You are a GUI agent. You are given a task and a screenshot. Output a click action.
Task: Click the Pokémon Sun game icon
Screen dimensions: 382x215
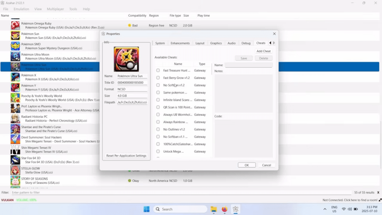15,35
